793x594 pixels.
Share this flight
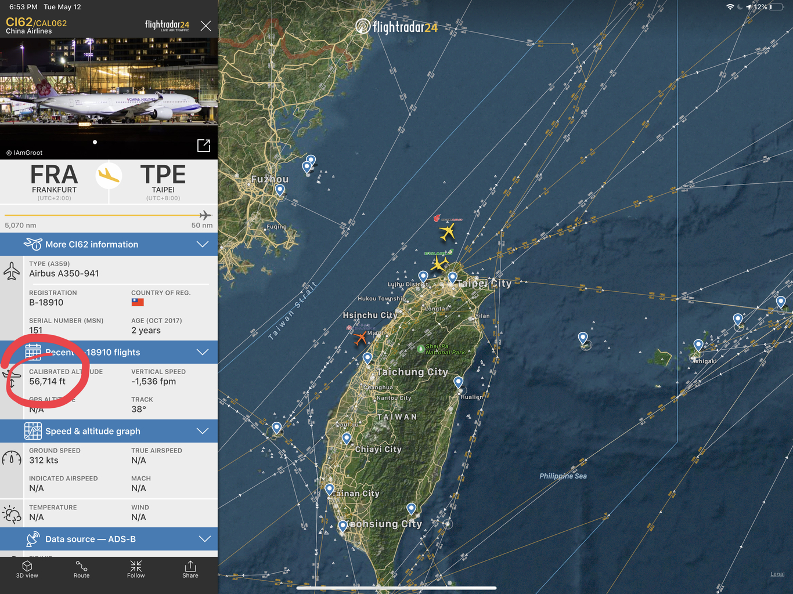pos(190,569)
